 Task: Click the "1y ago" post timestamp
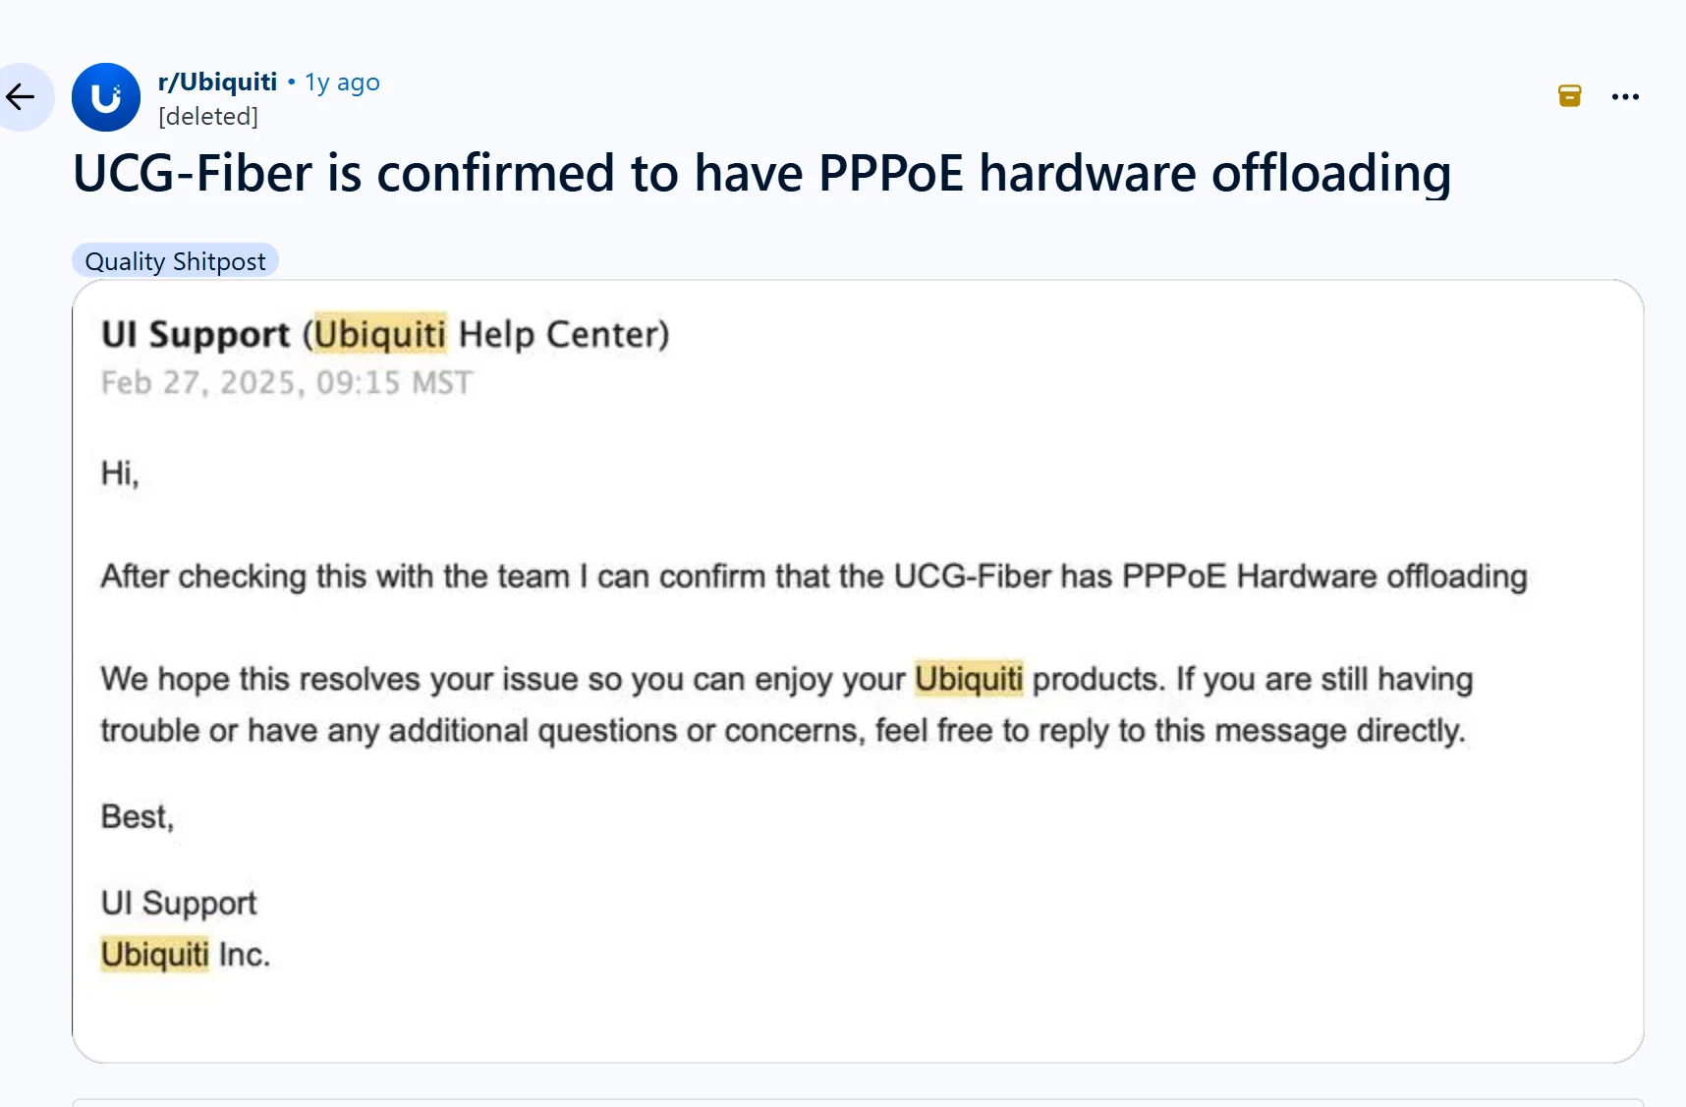(x=342, y=83)
